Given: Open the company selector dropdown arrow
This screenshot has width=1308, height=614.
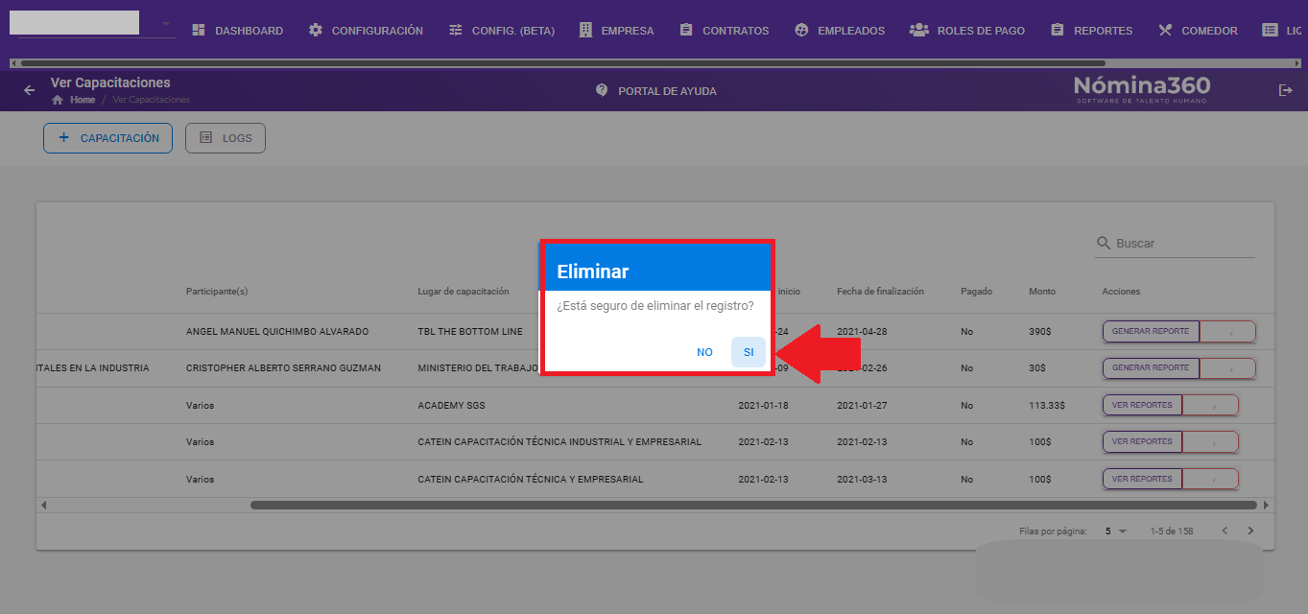Looking at the screenshot, I should tap(166, 23).
